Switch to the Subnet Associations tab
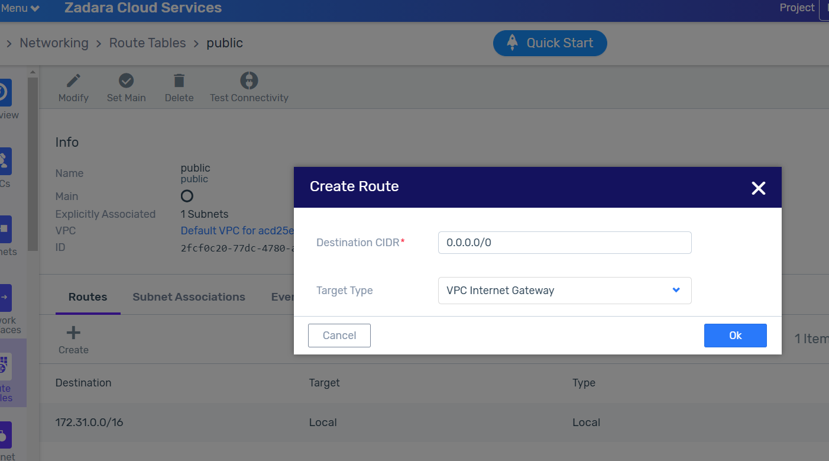The image size is (829, 461). [189, 297]
